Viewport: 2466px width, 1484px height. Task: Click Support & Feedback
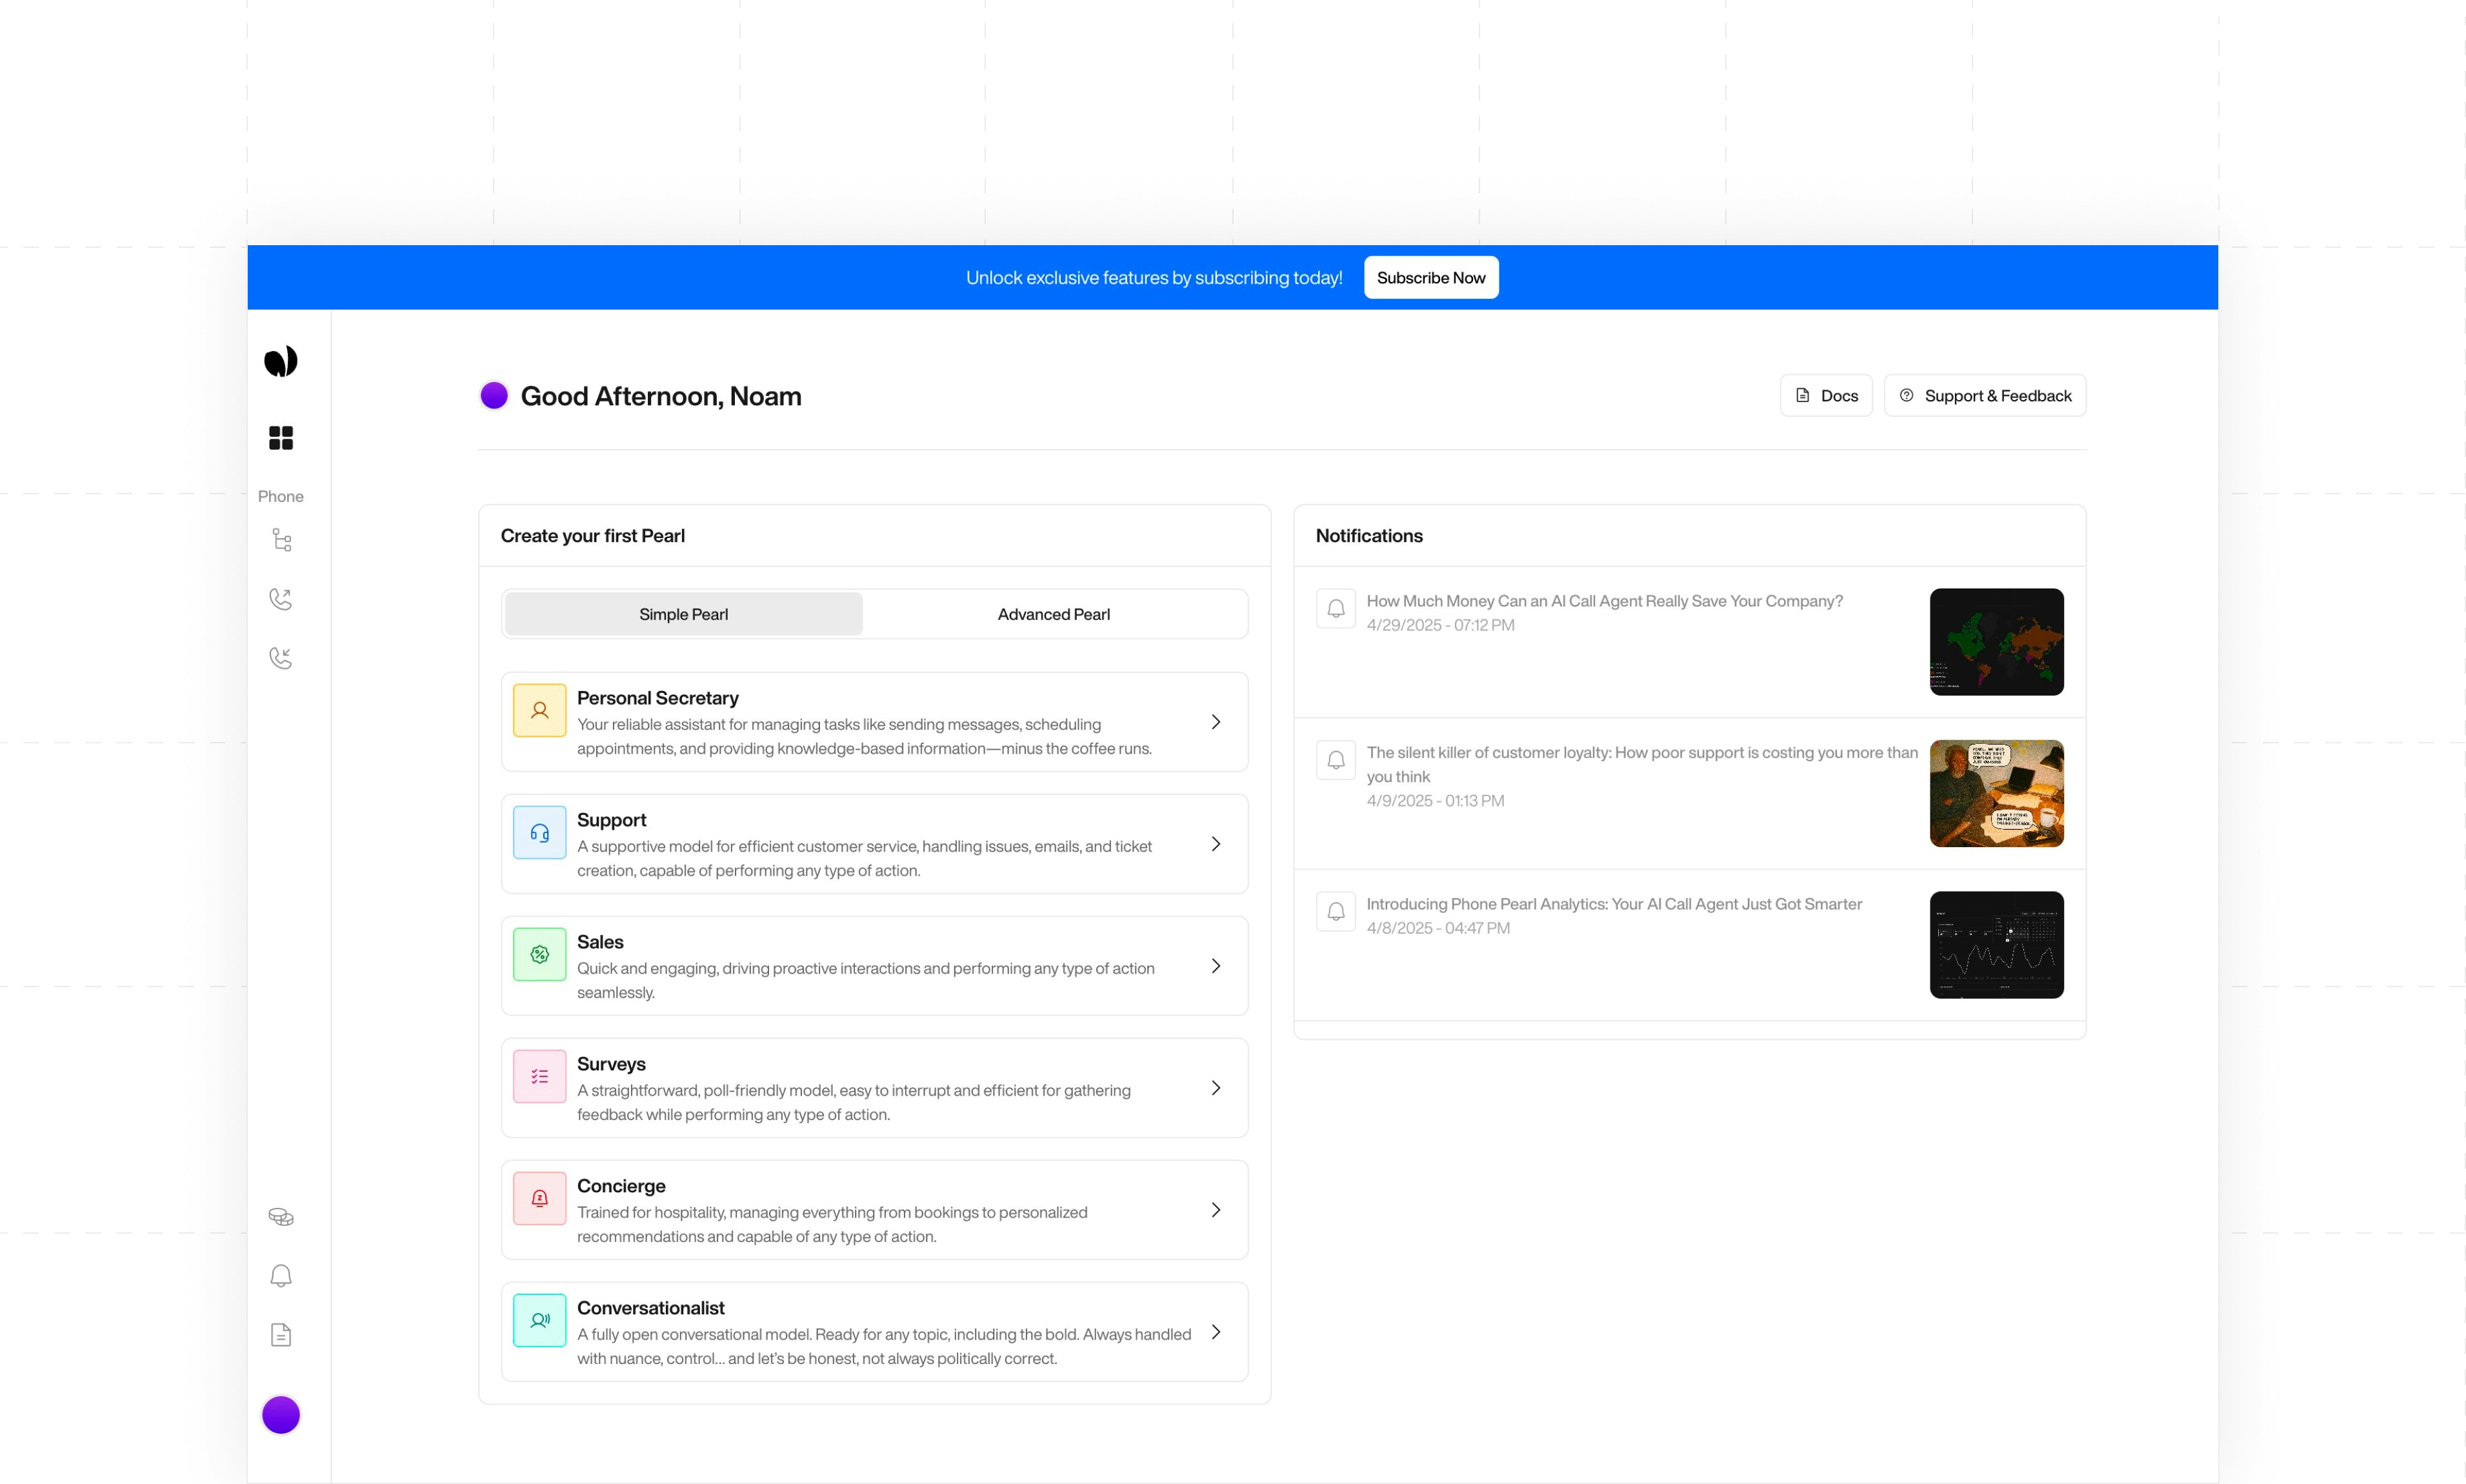(1984, 395)
